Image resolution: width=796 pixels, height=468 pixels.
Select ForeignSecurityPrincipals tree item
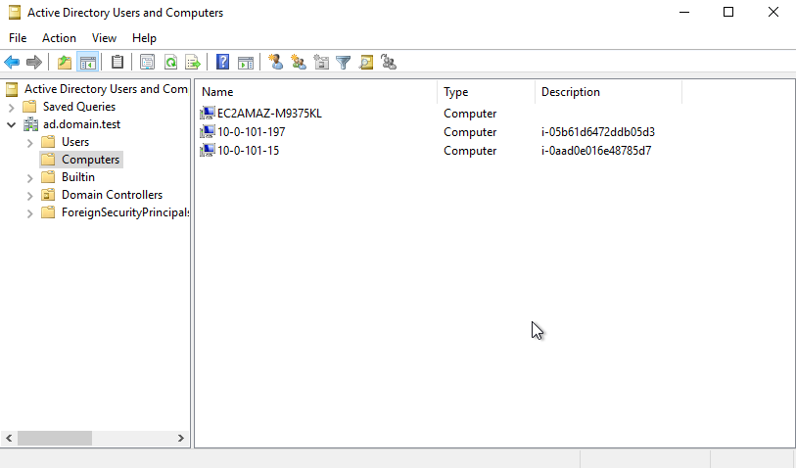[125, 212]
